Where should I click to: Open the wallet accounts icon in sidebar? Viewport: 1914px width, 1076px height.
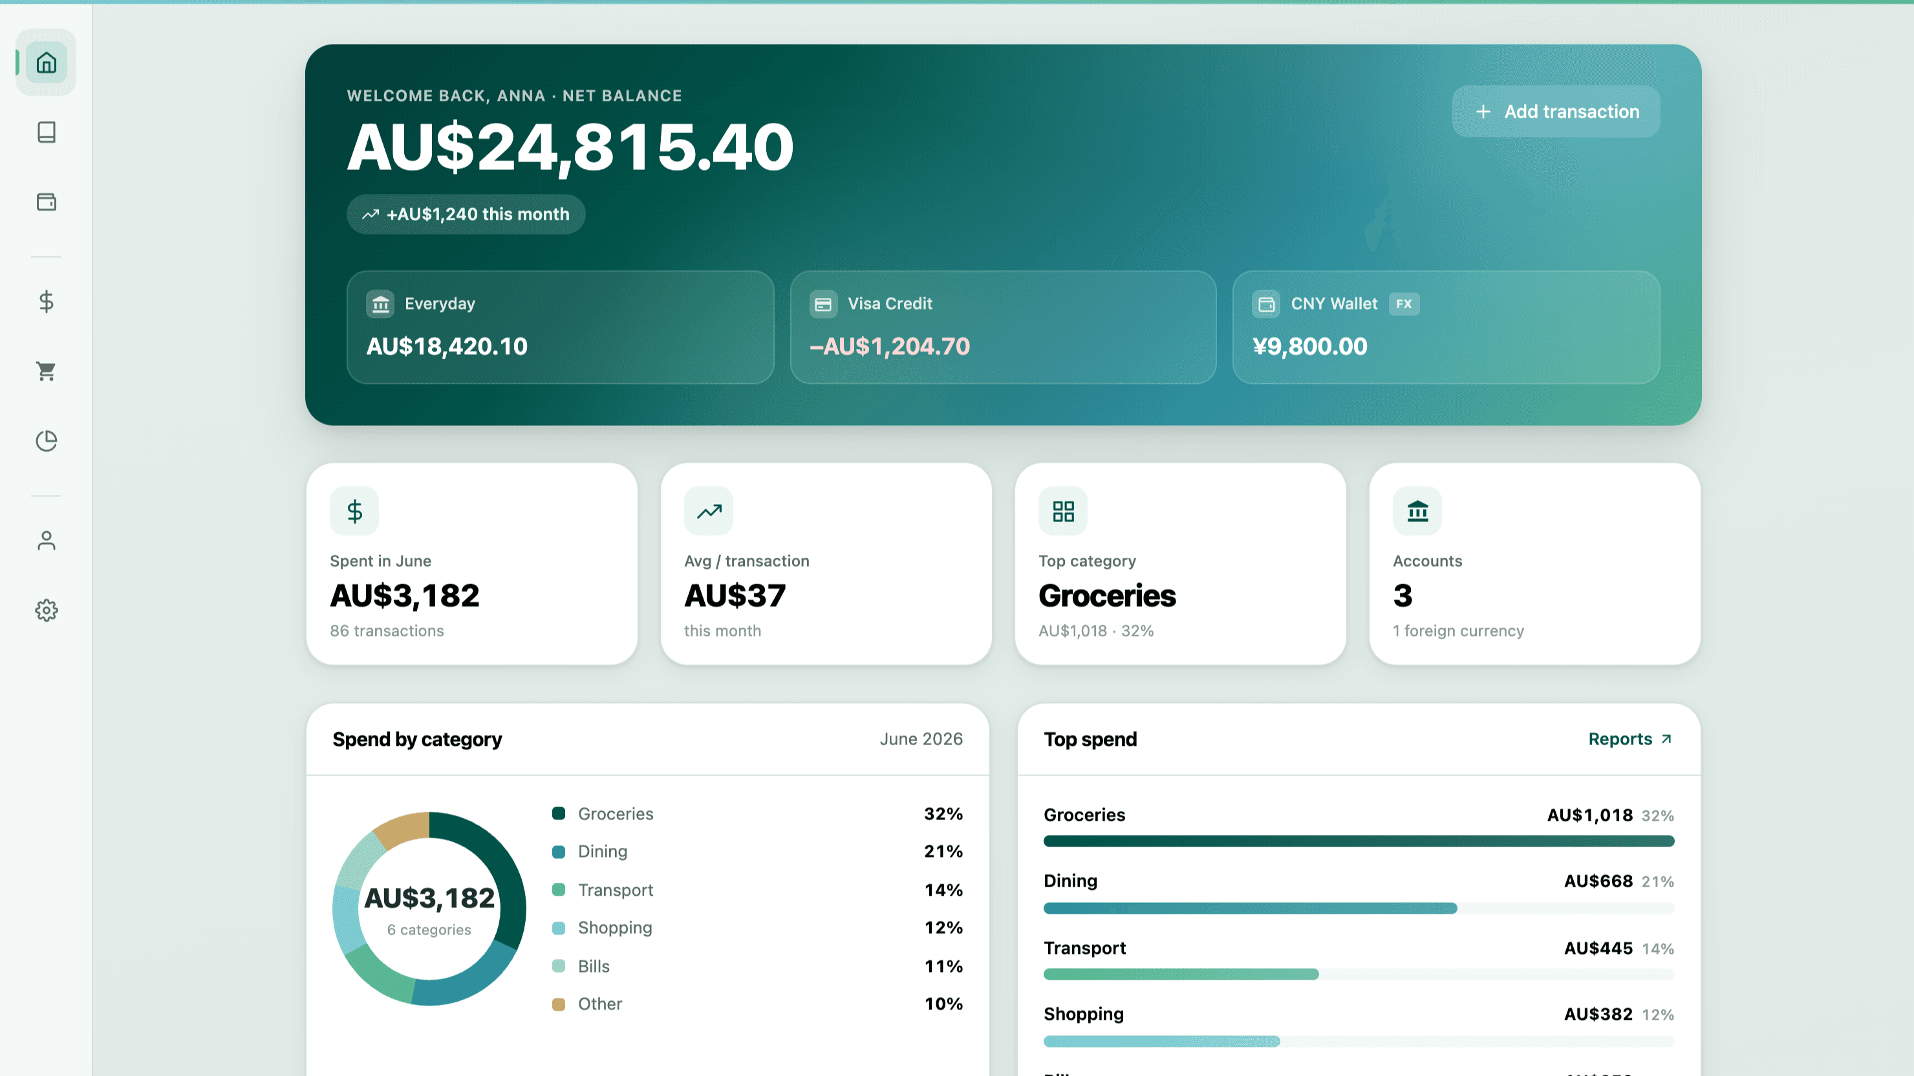[x=46, y=202]
